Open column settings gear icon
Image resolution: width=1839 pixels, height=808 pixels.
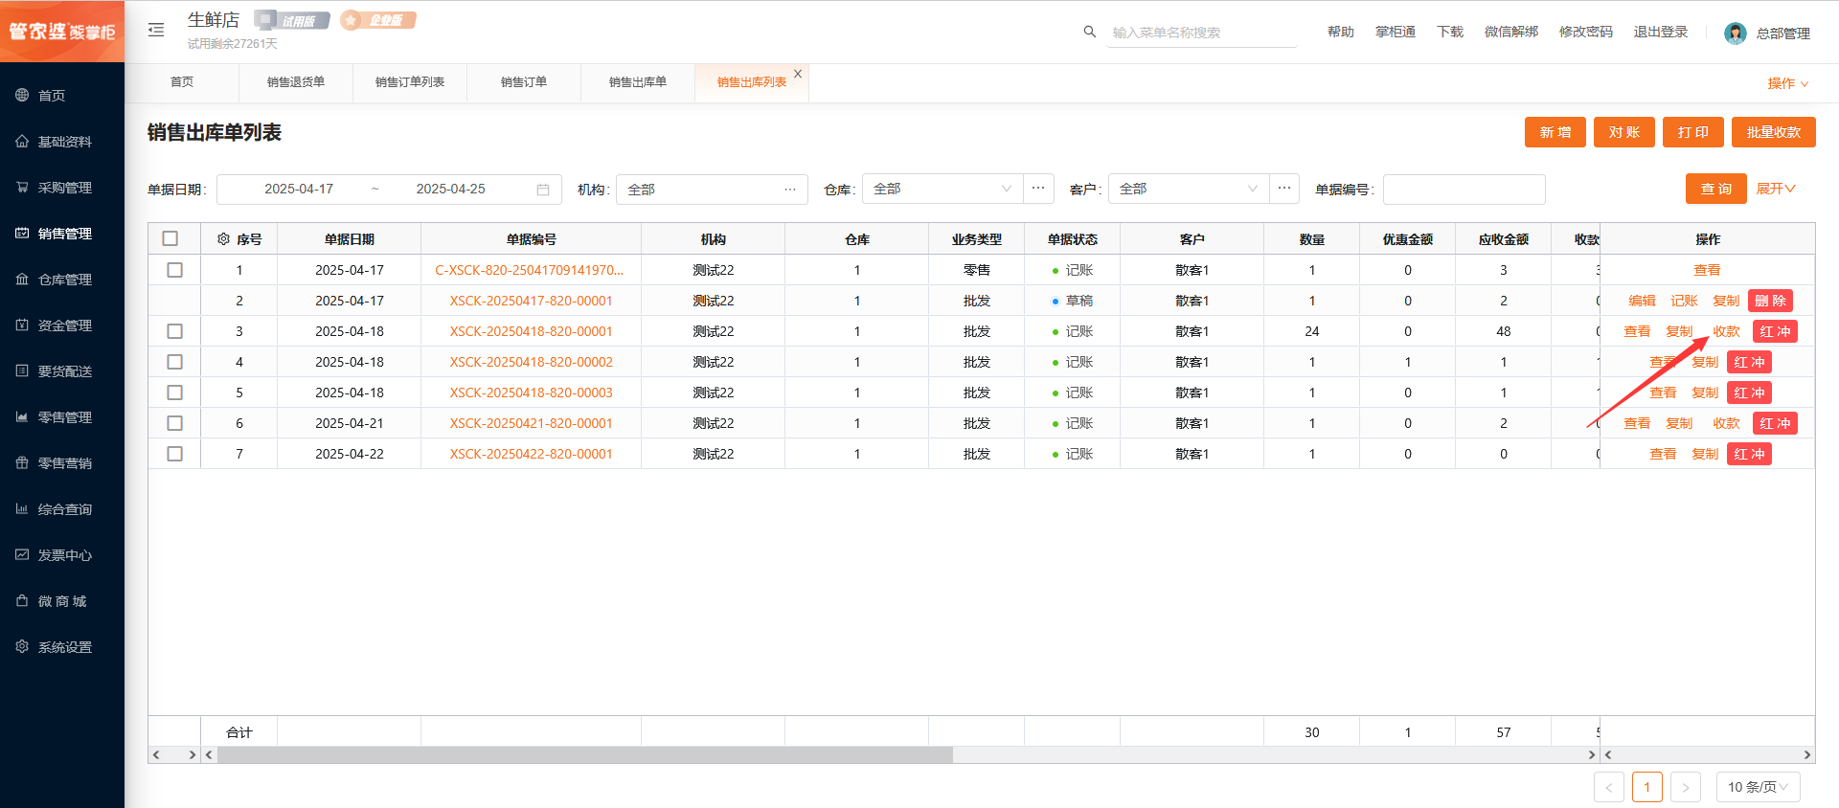223,239
